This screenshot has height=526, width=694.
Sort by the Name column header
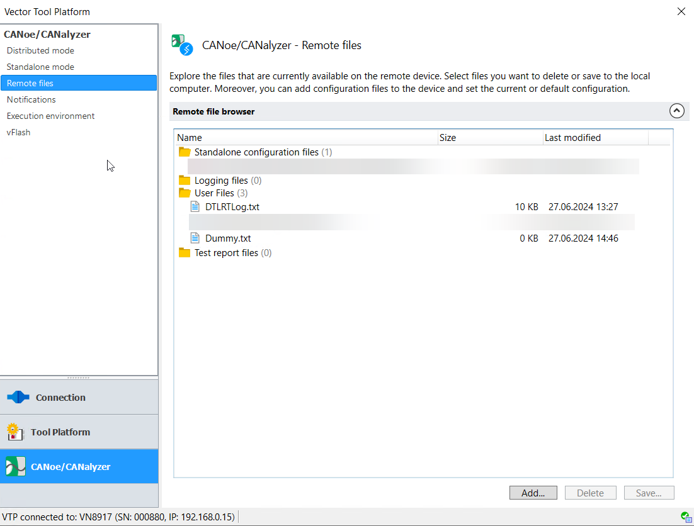point(306,137)
